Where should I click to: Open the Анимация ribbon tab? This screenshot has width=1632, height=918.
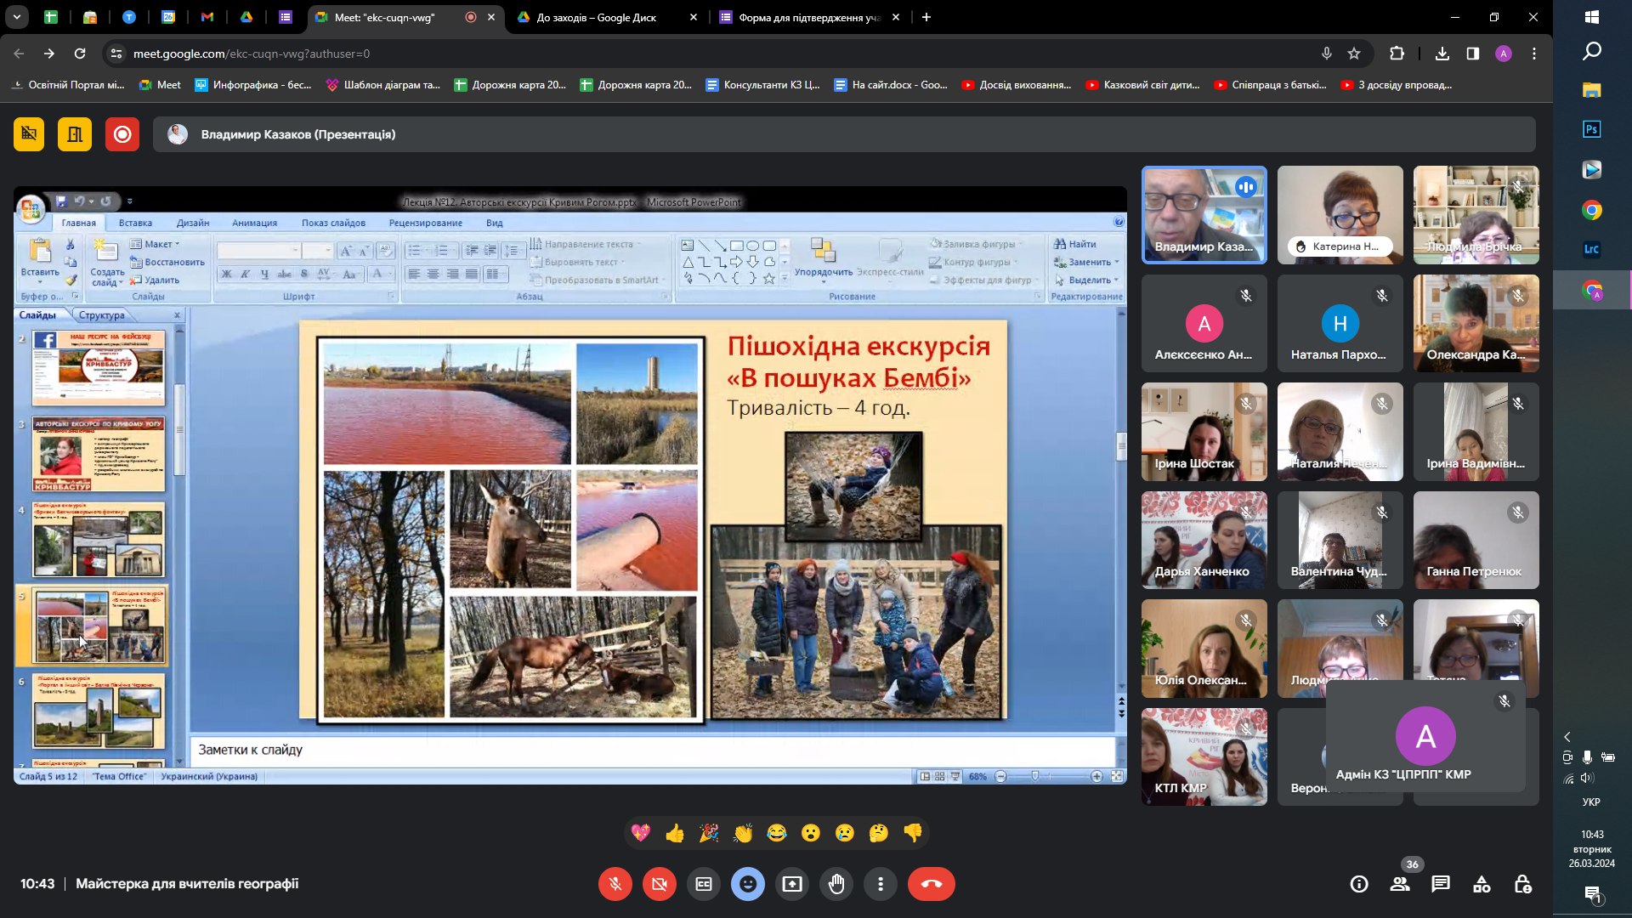[x=254, y=223]
